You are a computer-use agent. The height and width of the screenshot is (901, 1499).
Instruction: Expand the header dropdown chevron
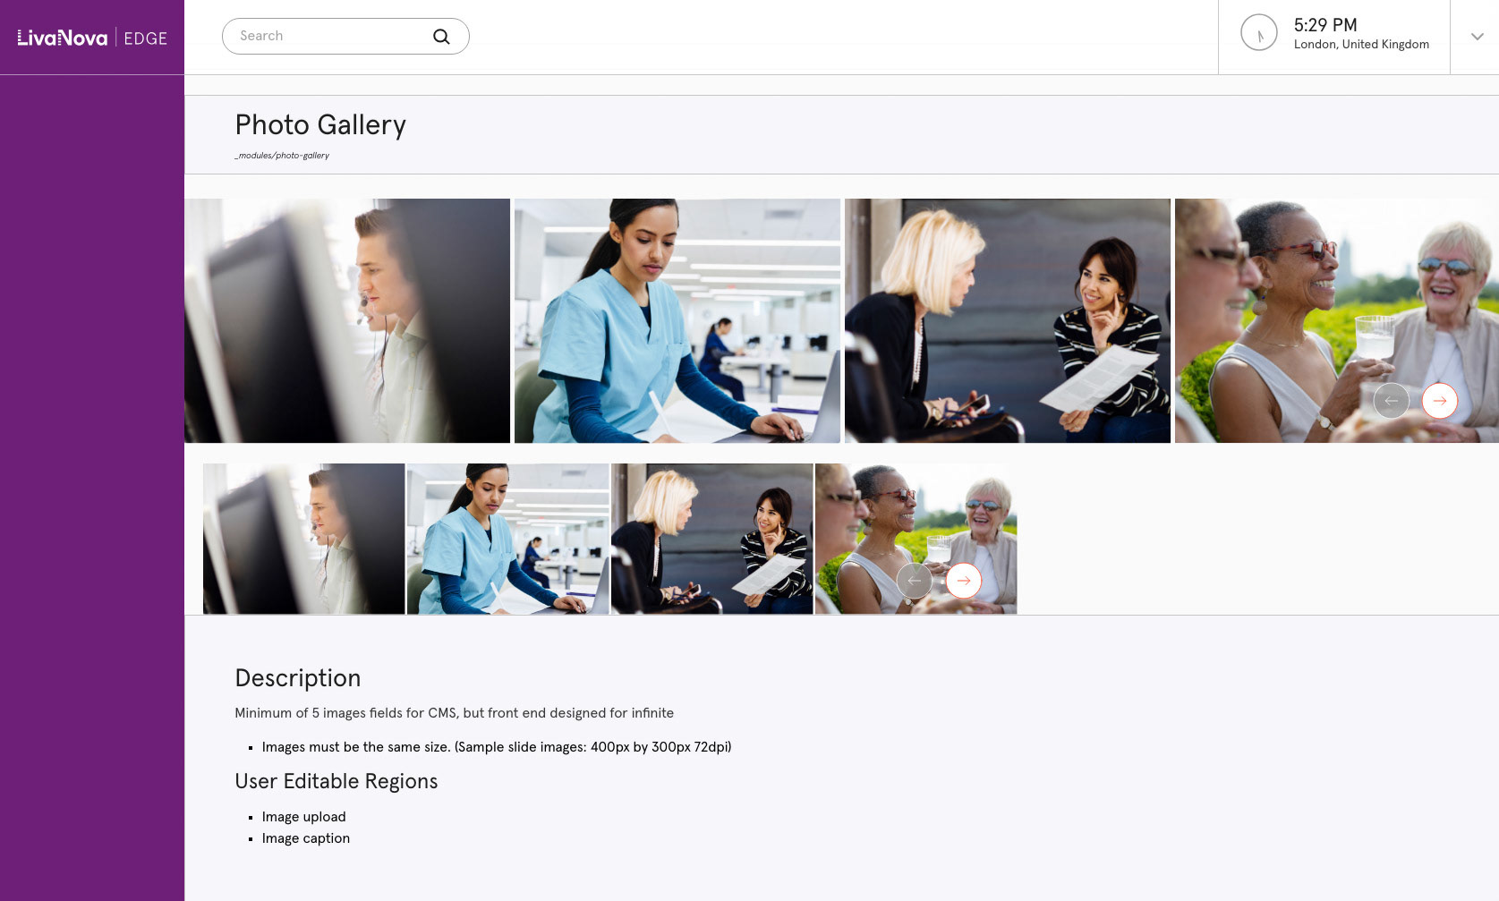[x=1477, y=37]
